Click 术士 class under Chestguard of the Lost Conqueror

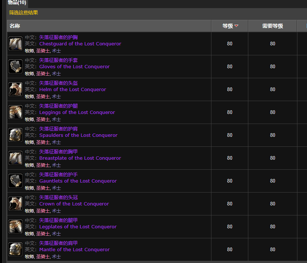[x=56, y=51]
